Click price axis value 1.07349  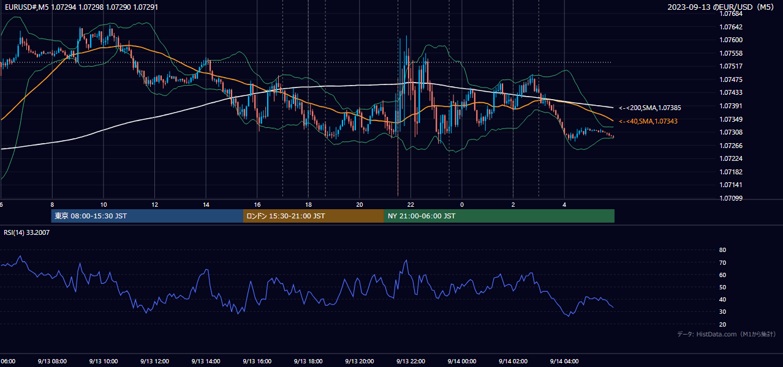732,119
